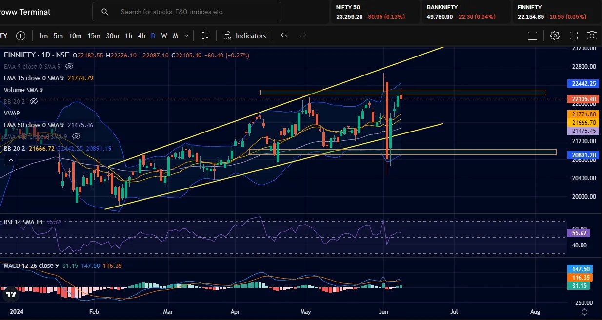Click the 23200.00 price axis label

(x=584, y=49)
